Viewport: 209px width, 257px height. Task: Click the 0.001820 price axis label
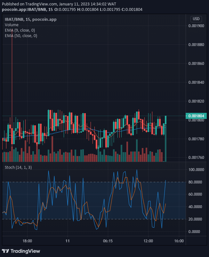[x=196, y=101]
